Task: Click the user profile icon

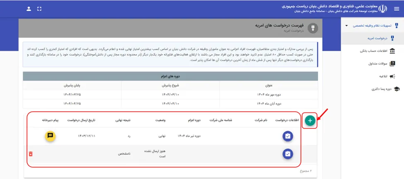Action: pyautogui.click(x=29, y=9)
